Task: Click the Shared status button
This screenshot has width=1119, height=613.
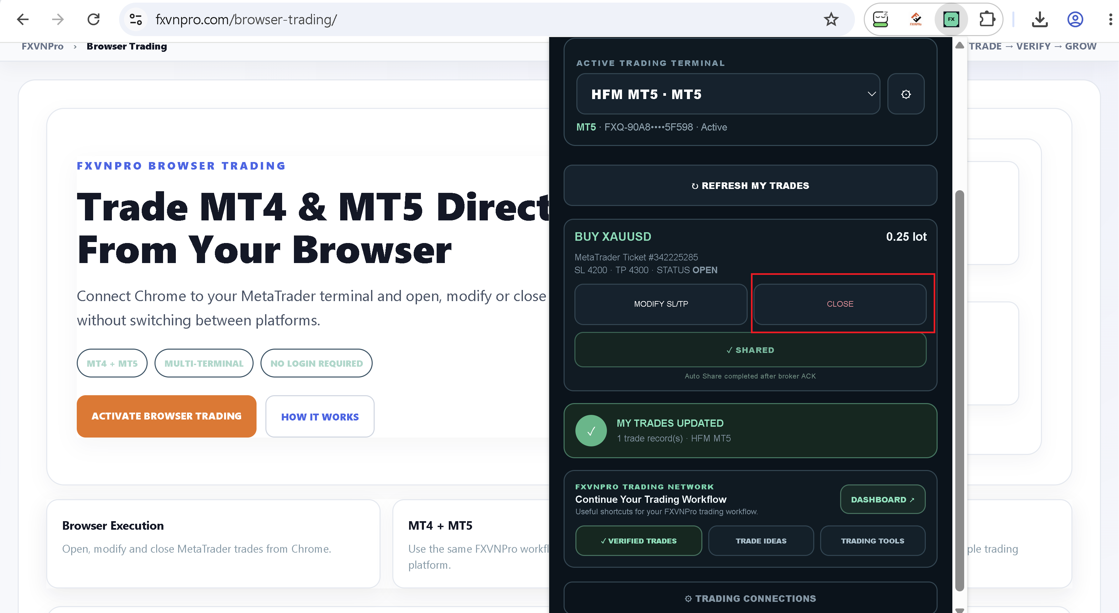Action: pos(750,350)
